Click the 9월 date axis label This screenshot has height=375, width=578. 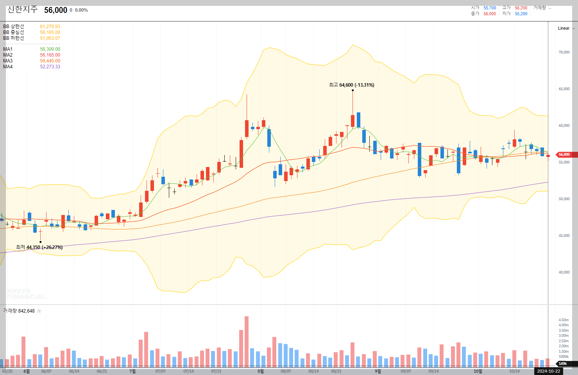point(378,371)
